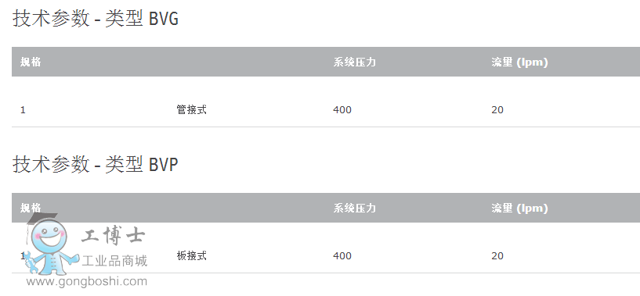Click the 工业品商城 watermark text
The height and width of the screenshot is (296, 640).
click(114, 261)
